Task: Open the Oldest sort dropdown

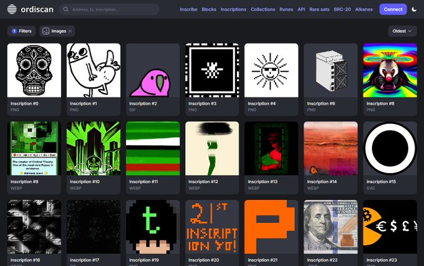Action: pos(402,31)
